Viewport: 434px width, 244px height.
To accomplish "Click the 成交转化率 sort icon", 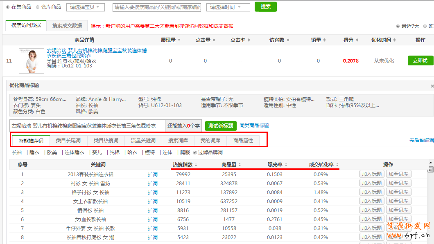I will [x=337, y=165].
